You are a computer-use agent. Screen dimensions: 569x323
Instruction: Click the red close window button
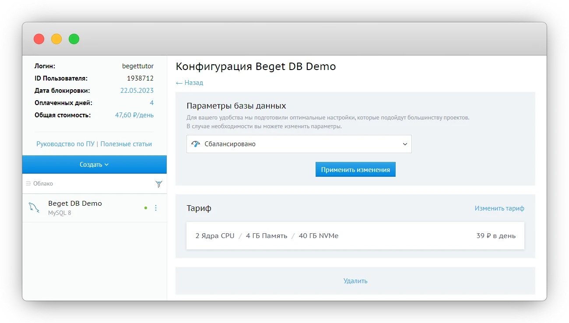tap(39, 39)
